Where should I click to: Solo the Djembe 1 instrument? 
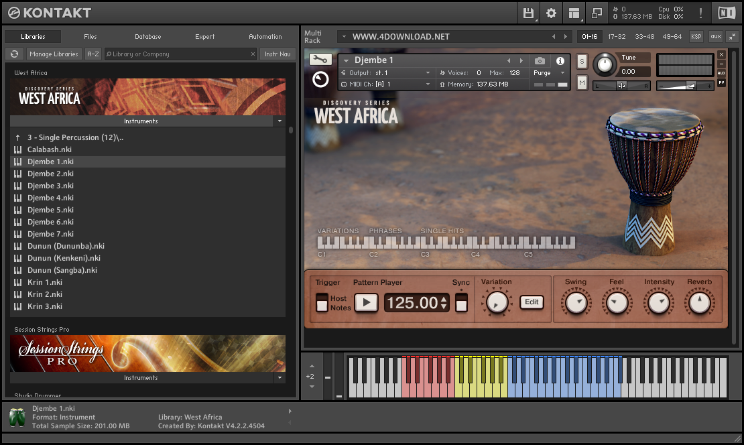coord(582,61)
